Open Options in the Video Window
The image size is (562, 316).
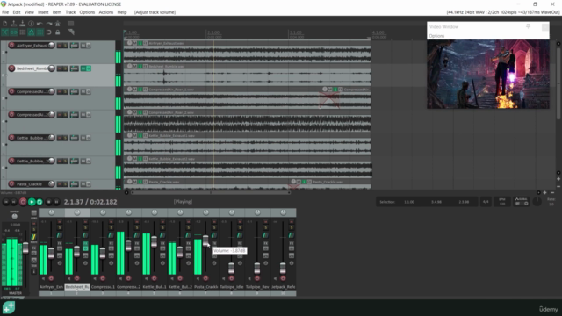pyautogui.click(x=436, y=36)
